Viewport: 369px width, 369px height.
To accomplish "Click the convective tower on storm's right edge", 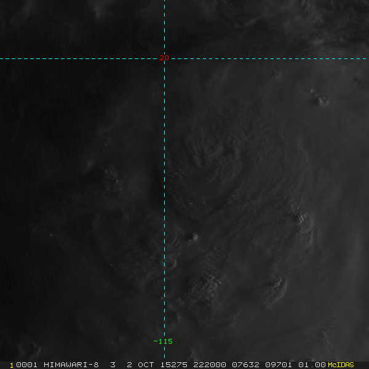I will [x=304, y=224].
